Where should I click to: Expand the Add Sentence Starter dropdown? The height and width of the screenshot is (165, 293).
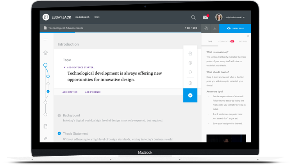80,67
